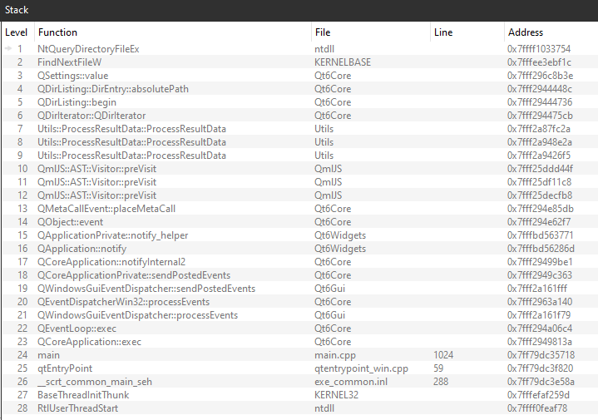The height and width of the screenshot is (420, 598).
Task: Click the Address column header
Action: point(526,32)
